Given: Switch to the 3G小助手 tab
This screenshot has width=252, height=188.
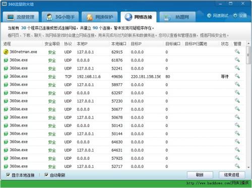Looking at the screenshot, I should tap(60, 17).
